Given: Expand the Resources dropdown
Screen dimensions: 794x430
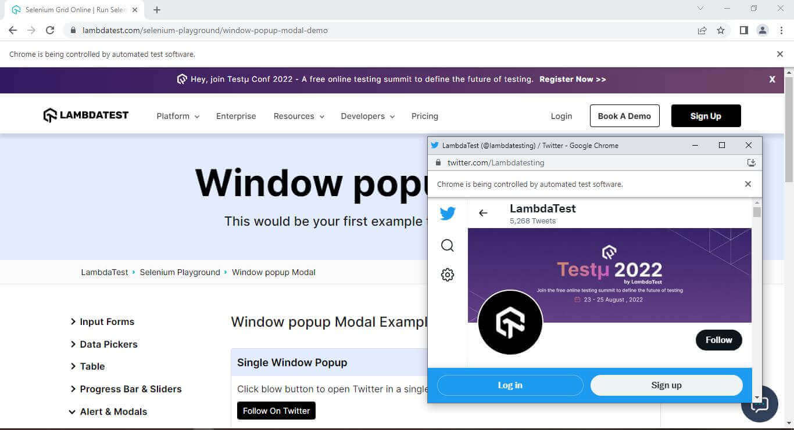Looking at the screenshot, I should tap(298, 116).
